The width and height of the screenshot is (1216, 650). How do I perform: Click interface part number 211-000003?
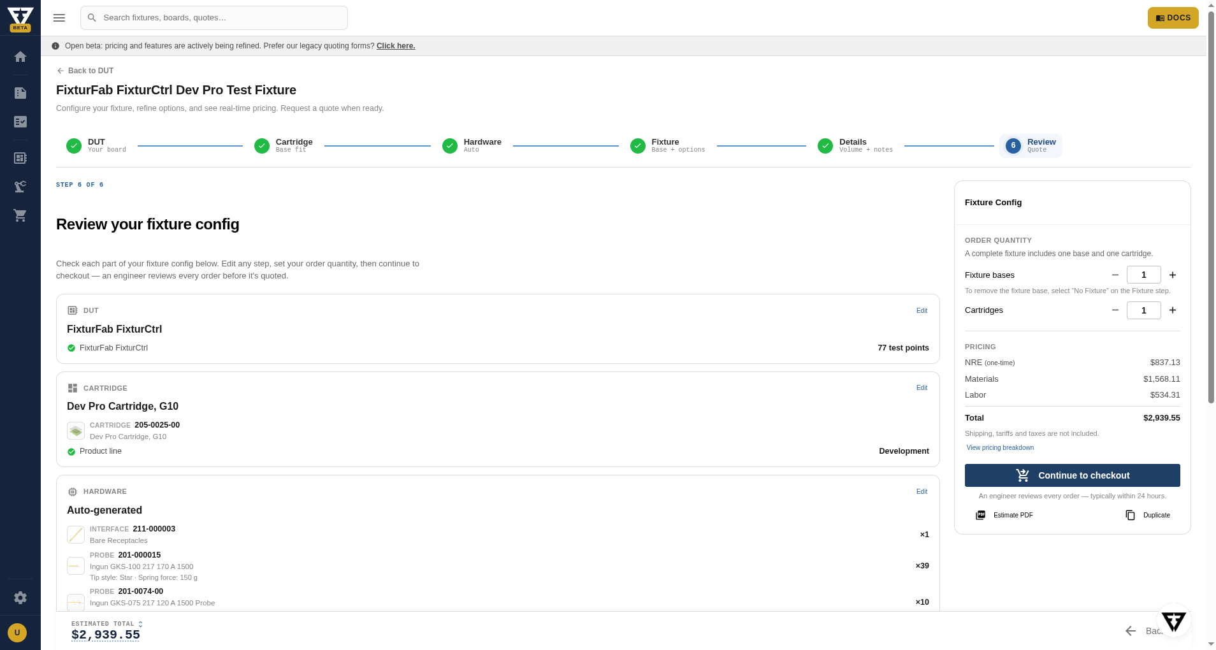154,529
